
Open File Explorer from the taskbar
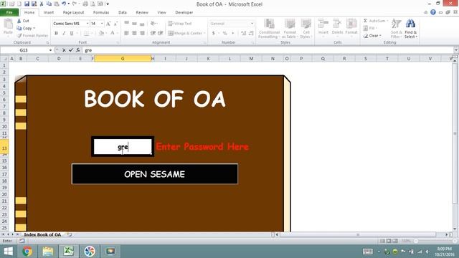[x=48, y=252]
